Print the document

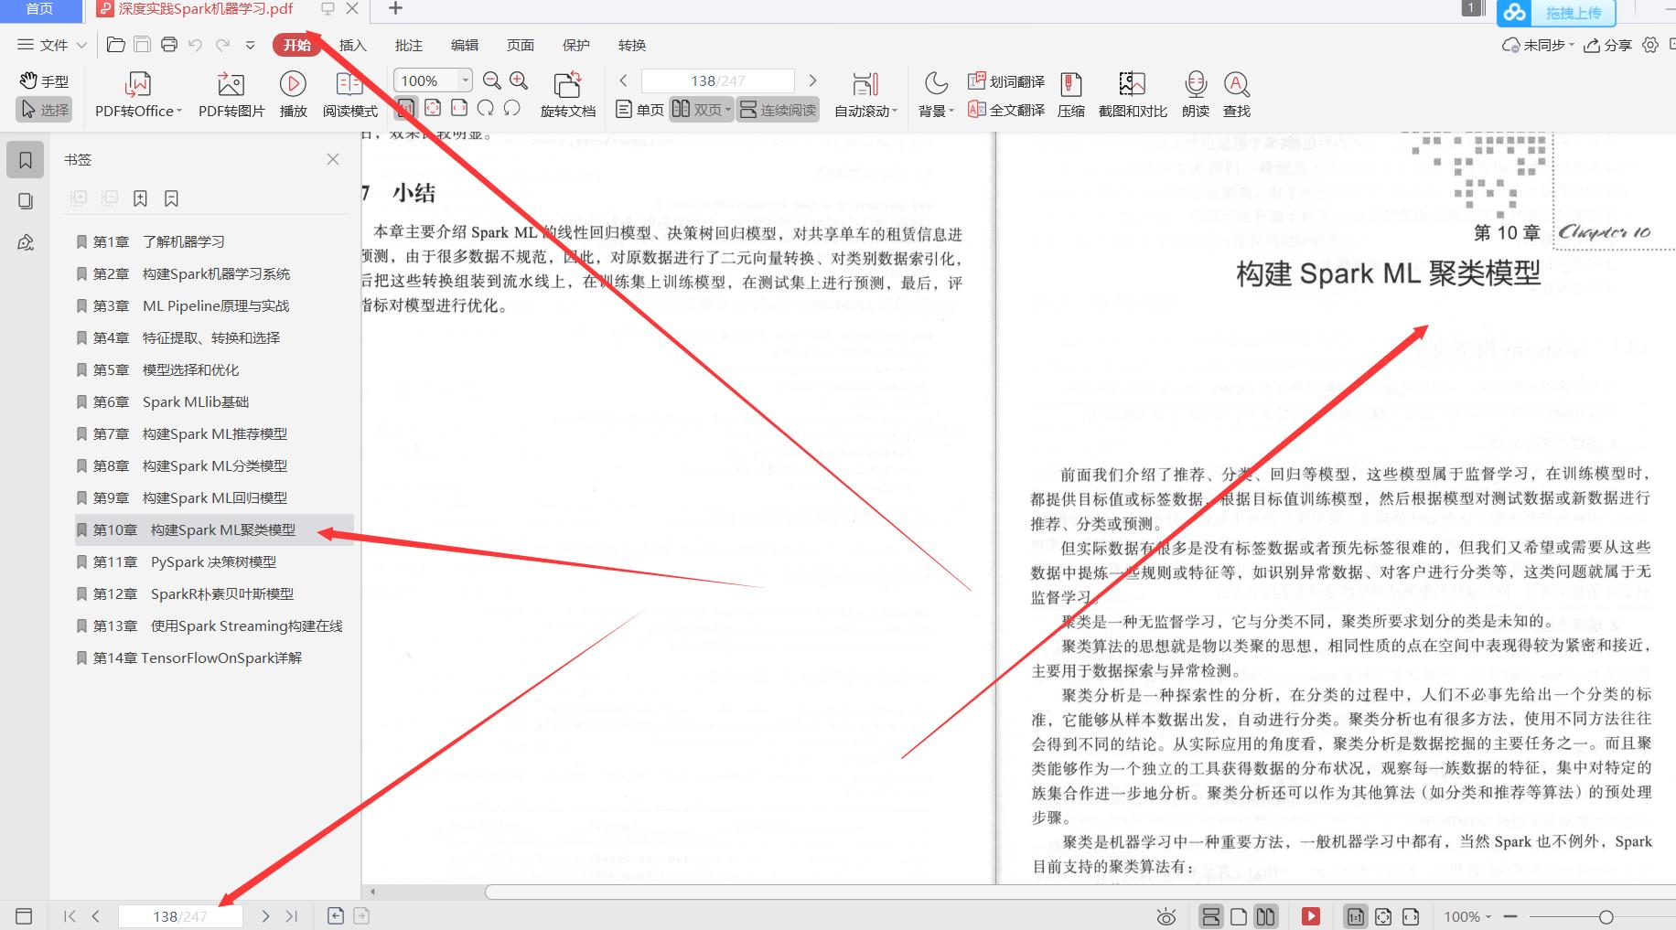tap(168, 45)
